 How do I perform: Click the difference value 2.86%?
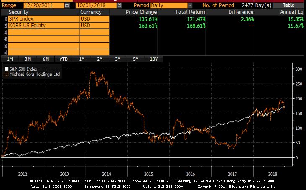click(247, 19)
